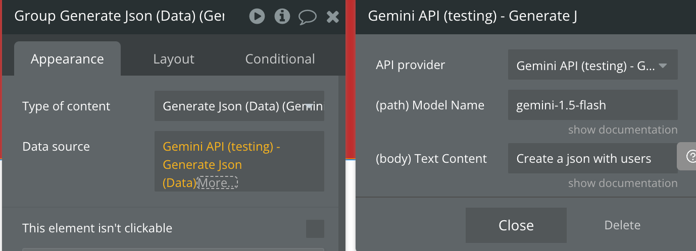
Task: Click the Text Content input field
Action: [x=592, y=159]
